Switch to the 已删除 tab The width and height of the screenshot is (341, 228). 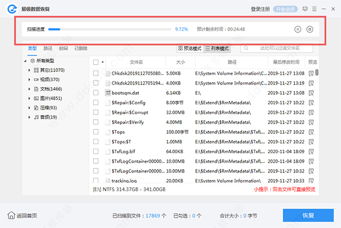81,48
